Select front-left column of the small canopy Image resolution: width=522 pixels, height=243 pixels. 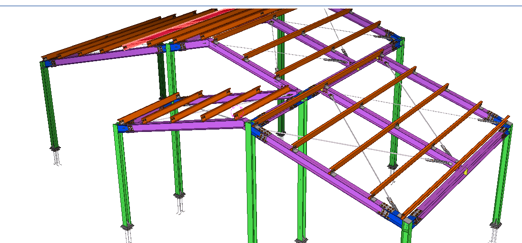pos(122,176)
